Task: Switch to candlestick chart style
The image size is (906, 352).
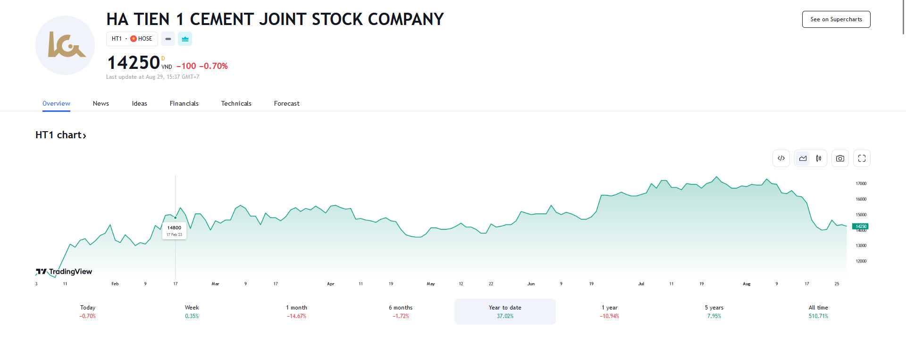Action: tap(819, 159)
